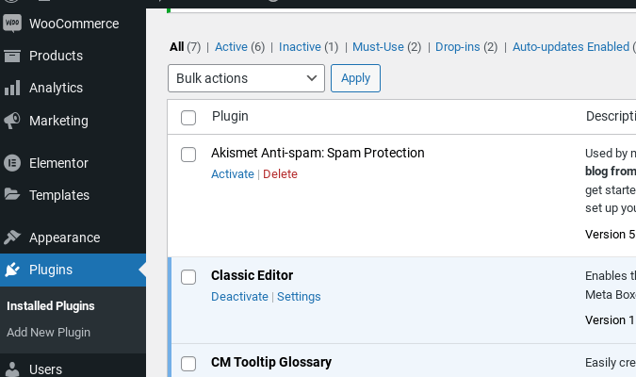Open the Bulk actions dropdown

coord(246,78)
